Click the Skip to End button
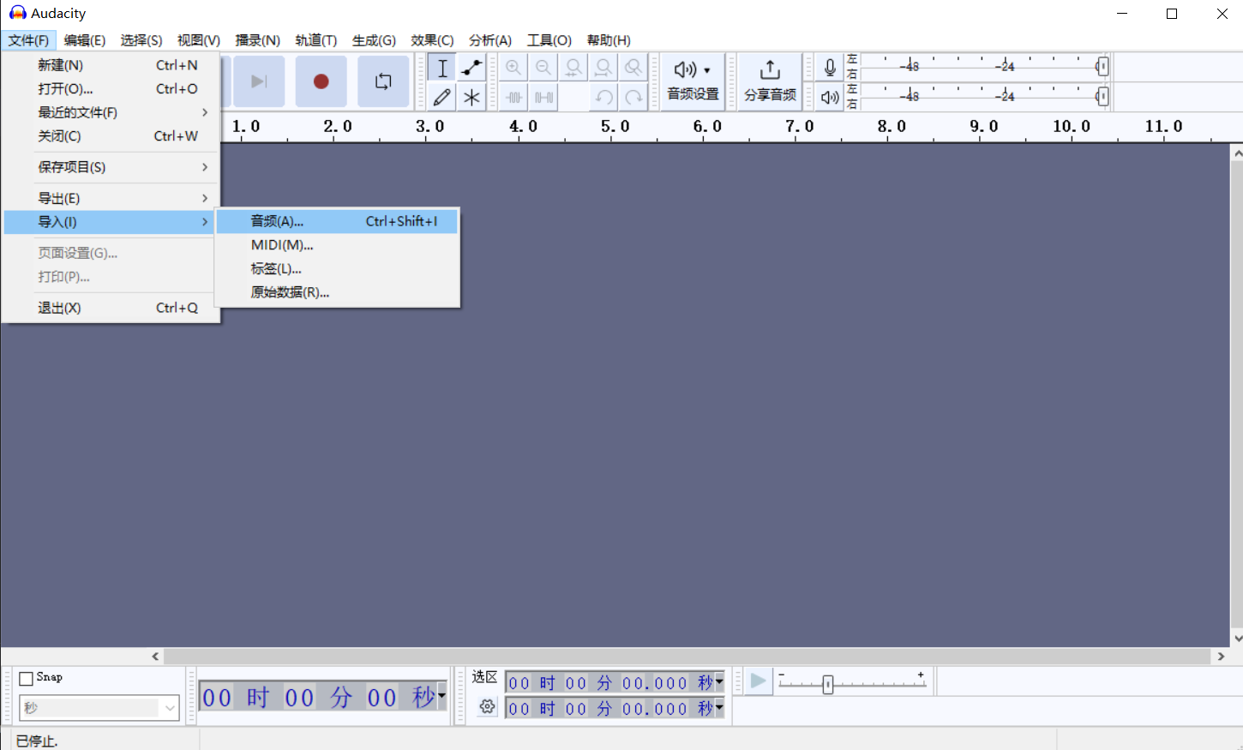The width and height of the screenshot is (1243, 750). [x=259, y=81]
